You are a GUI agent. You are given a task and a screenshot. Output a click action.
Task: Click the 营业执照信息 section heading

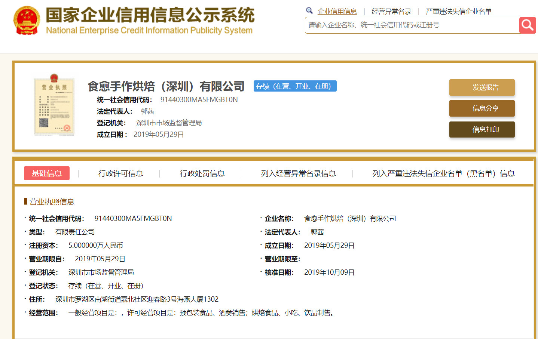point(52,202)
